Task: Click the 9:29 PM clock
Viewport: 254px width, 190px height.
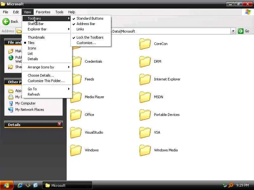Action: pyautogui.click(x=243, y=185)
